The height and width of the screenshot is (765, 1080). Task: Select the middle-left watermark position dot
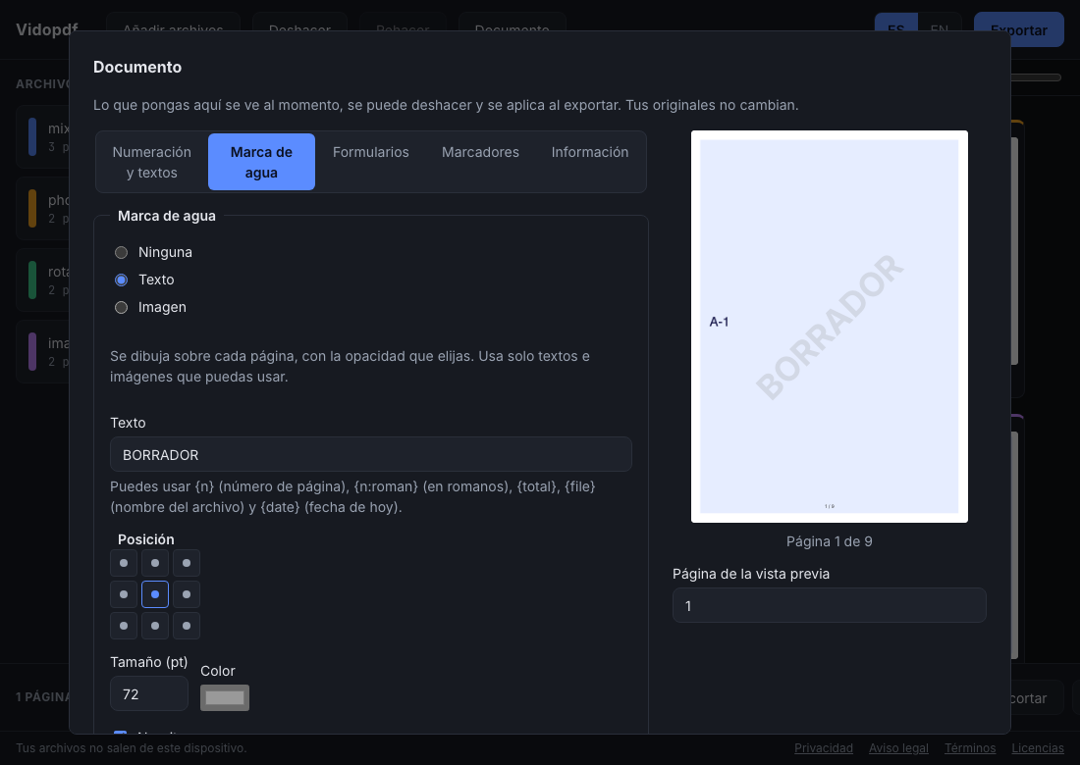[x=124, y=594]
